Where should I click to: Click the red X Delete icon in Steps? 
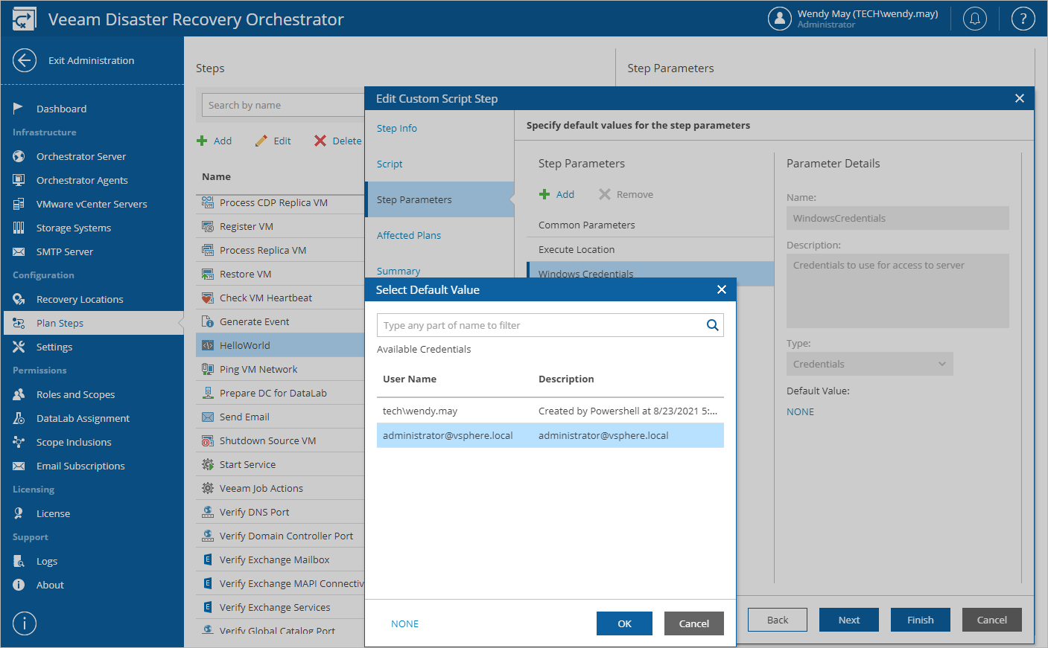click(320, 141)
